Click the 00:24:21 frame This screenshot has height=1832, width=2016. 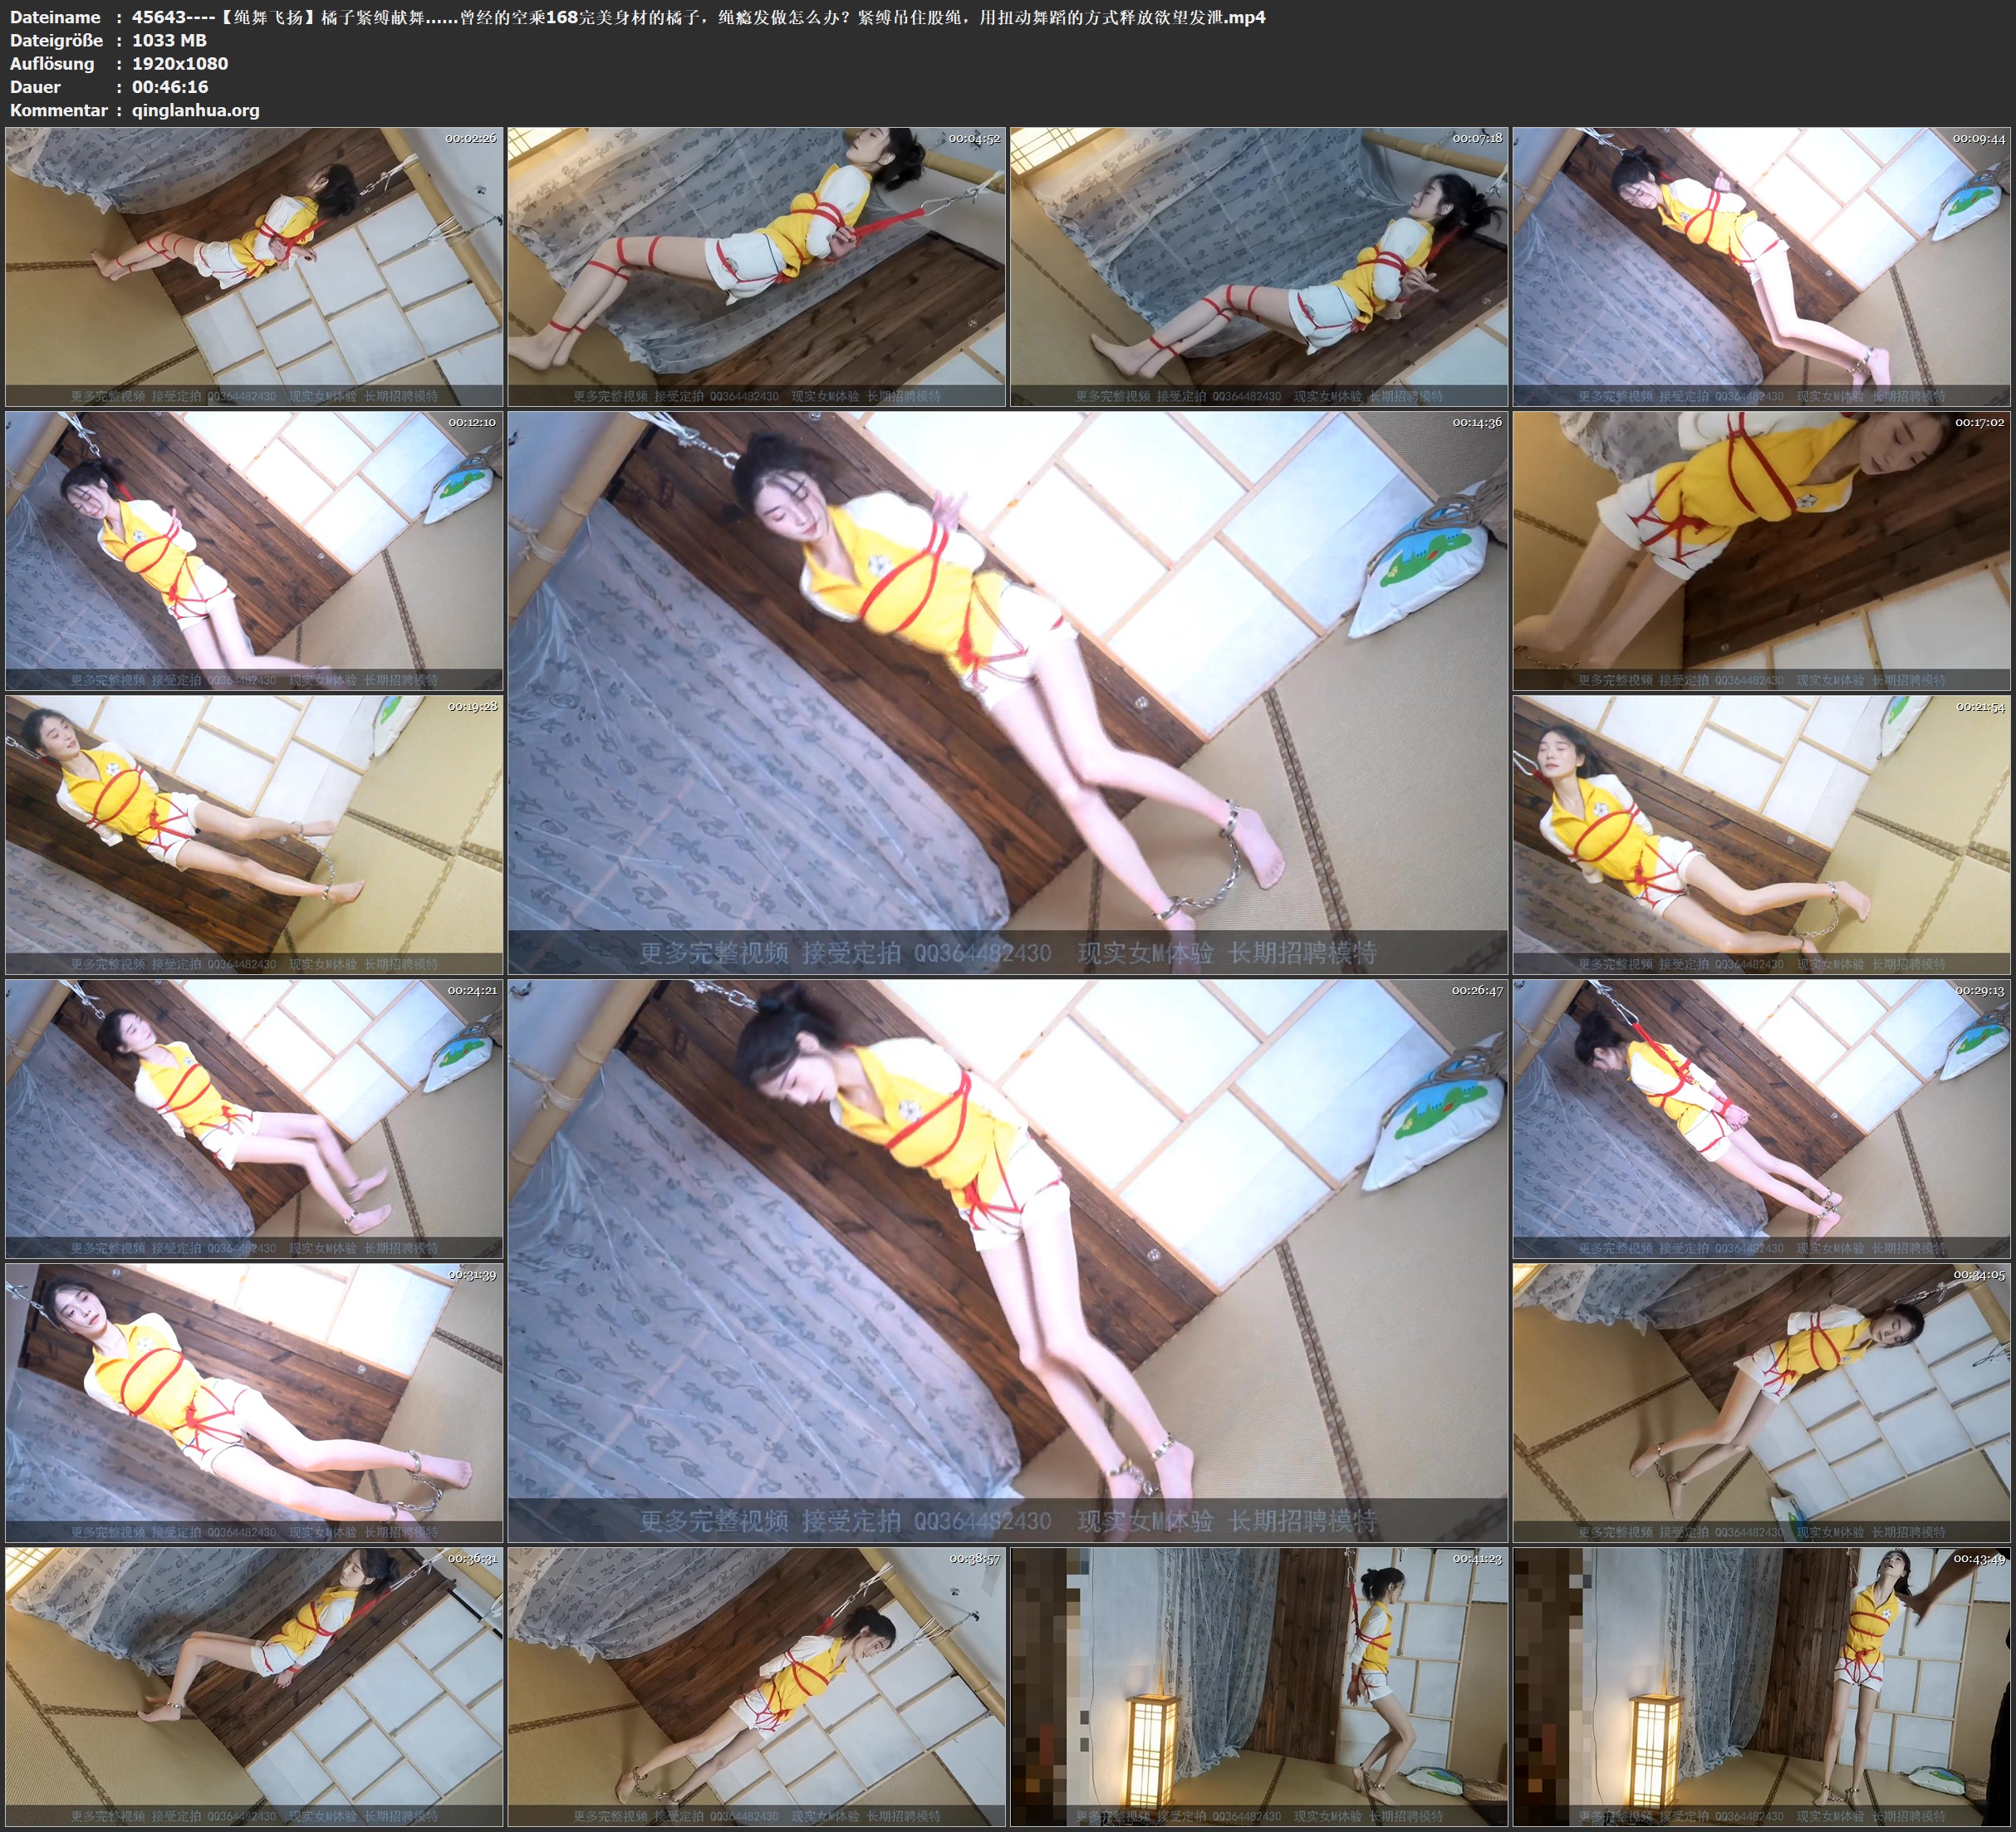tap(254, 1118)
